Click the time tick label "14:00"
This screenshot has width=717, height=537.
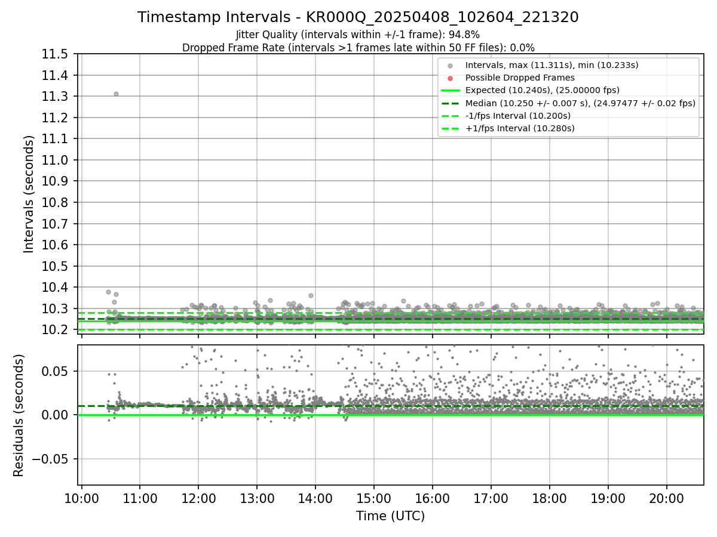point(315,499)
